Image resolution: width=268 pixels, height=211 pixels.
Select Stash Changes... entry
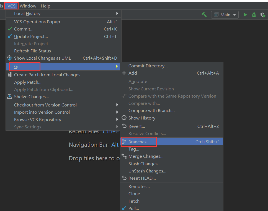click(172, 164)
